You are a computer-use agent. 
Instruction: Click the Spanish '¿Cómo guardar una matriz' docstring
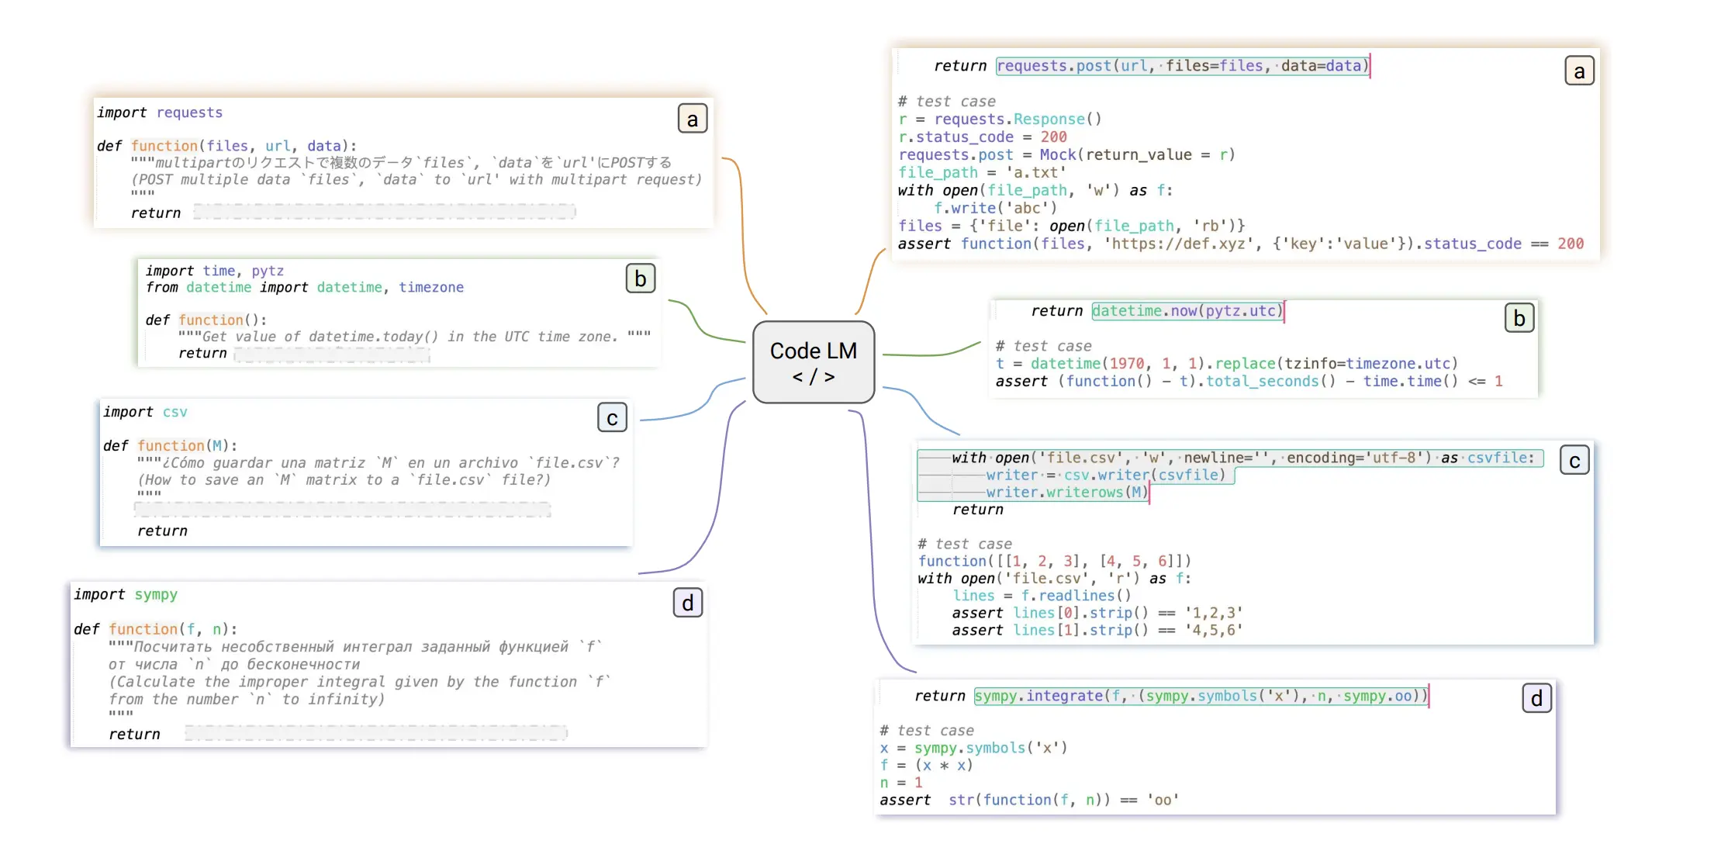click(378, 462)
